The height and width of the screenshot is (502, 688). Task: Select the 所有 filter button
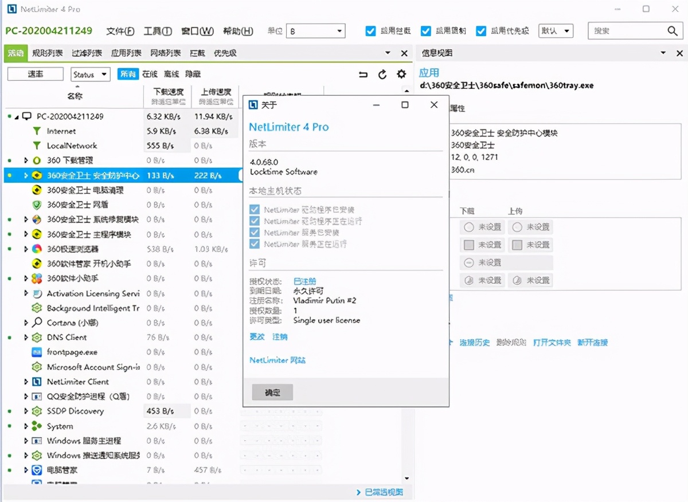coord(128,74)
